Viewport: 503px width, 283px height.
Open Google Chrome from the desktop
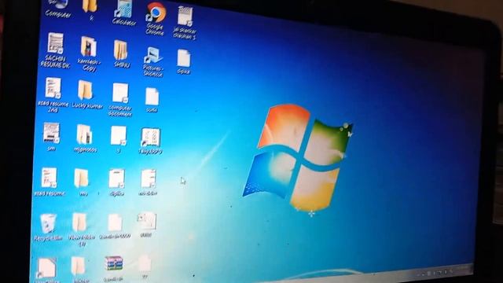click(x=156, y=18)
